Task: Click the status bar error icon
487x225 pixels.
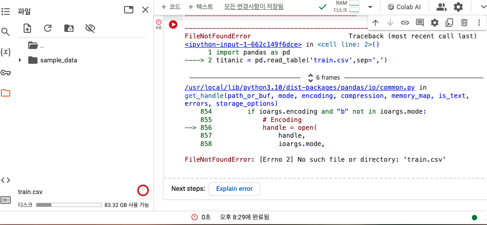Action: click(194, 217)
